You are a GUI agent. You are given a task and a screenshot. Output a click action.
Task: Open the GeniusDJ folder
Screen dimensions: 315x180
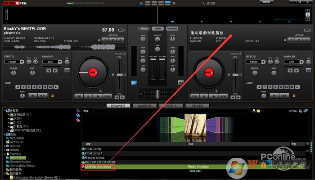[15, 142]
